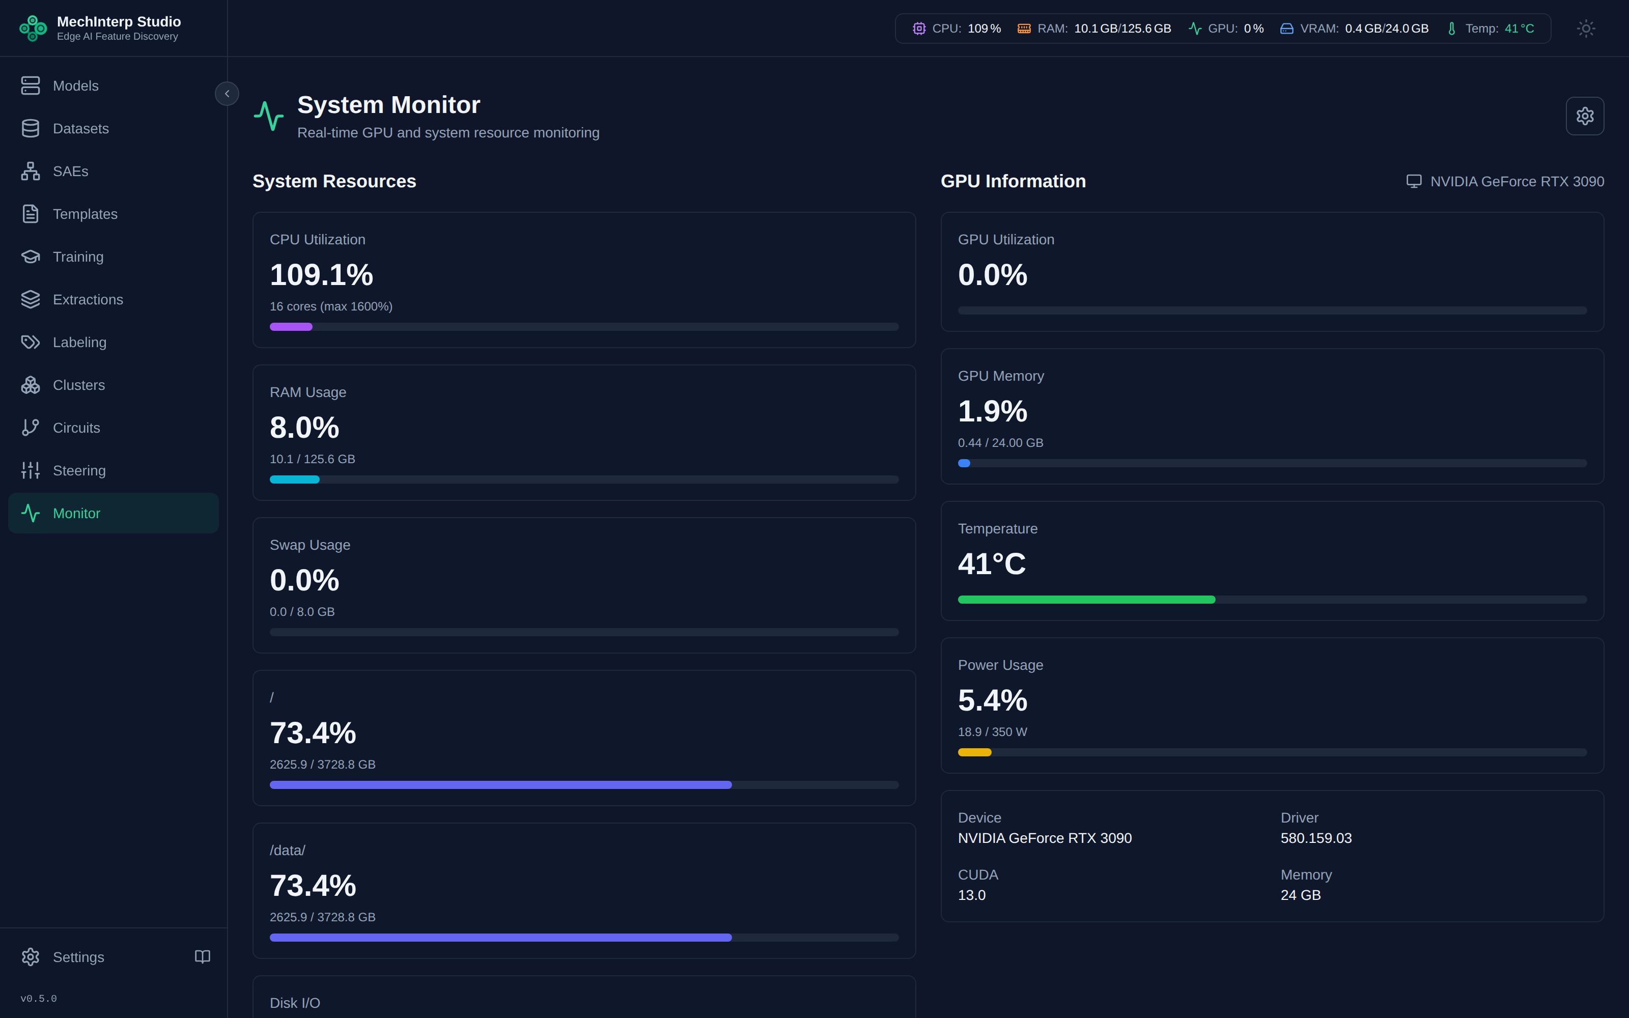Click the RAM memory icon in status bar

pos(1024,29)
